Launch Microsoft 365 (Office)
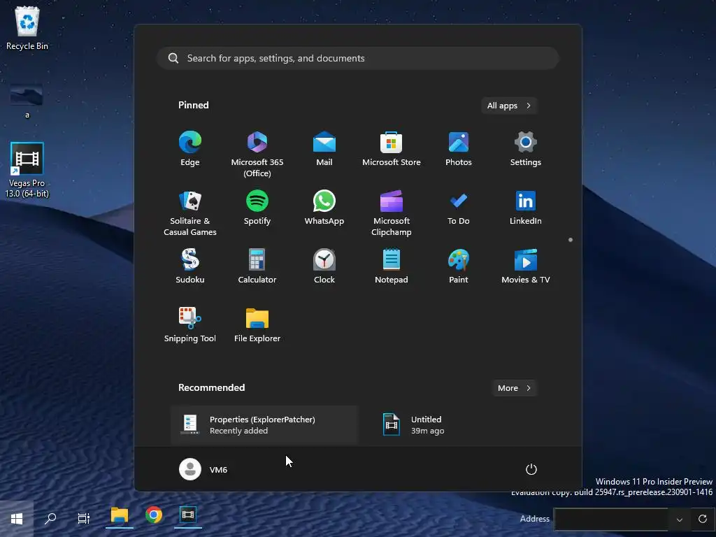 [257, 155]
